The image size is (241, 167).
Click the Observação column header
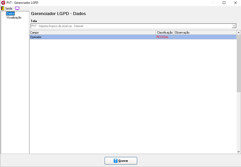(205, 33)
